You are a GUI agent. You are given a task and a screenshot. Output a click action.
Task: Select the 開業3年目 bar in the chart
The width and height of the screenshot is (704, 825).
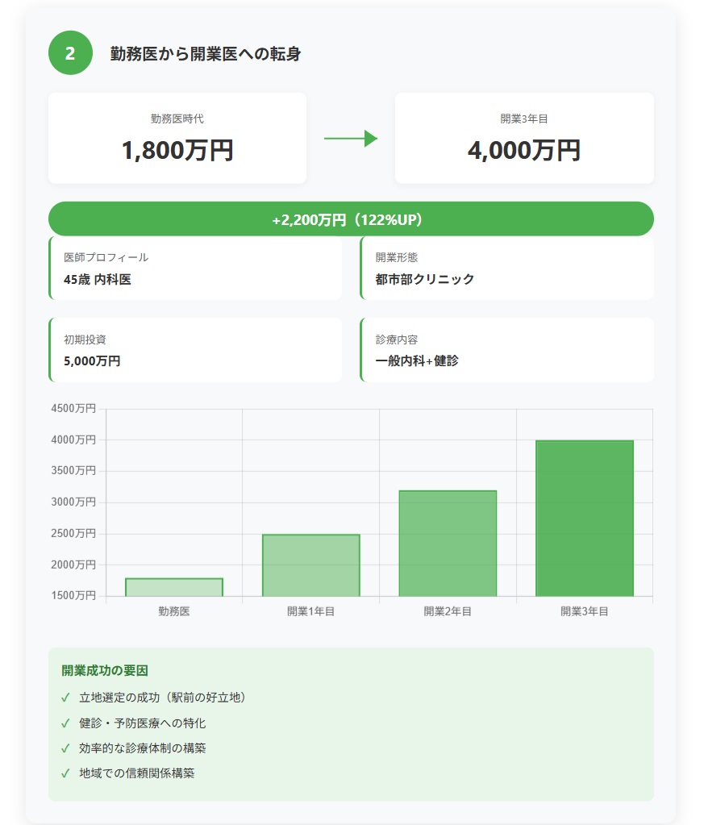(x=585, y=519)
